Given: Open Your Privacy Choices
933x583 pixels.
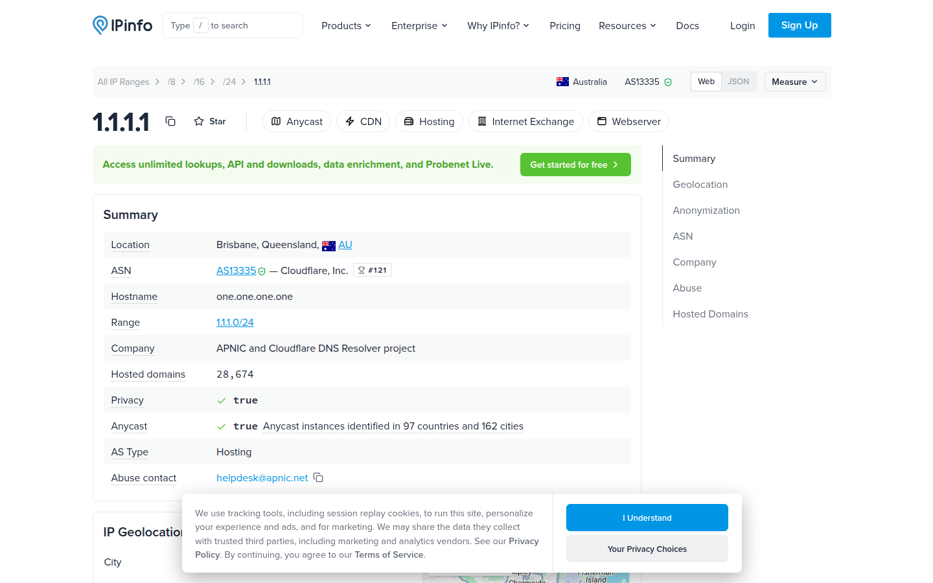Looking at the screenshot, I should pyautogui.click(x=647, y=549).
